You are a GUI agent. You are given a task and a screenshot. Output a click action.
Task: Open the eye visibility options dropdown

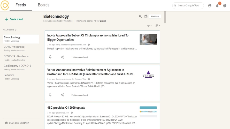[149, 26]
